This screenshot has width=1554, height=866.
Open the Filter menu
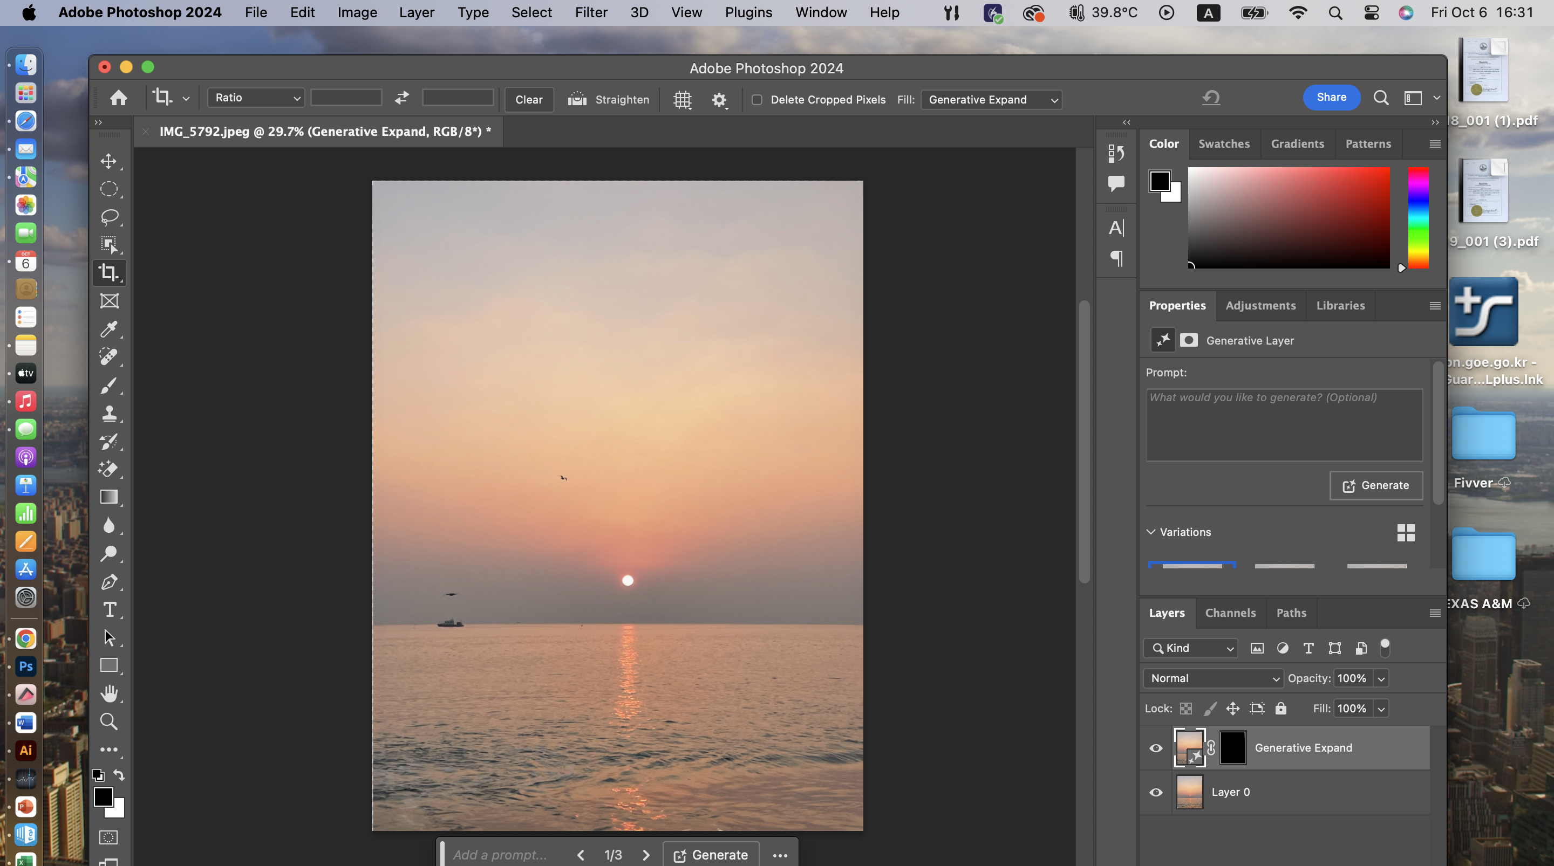tap(591, 12)
